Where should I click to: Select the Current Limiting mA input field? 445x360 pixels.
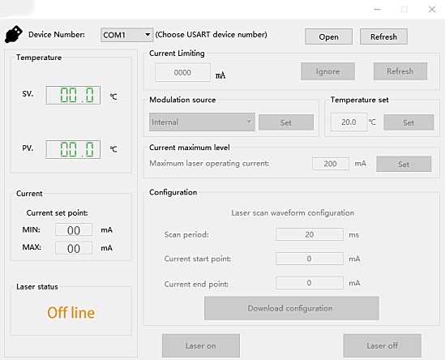click(182, 73)
